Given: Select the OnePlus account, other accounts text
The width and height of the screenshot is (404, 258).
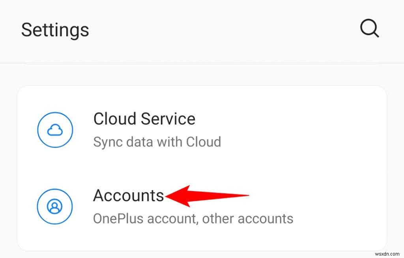Looking at the screenshot, I should click(193, 218).
